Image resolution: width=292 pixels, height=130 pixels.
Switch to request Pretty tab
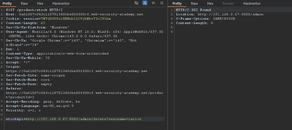point(7,3)
